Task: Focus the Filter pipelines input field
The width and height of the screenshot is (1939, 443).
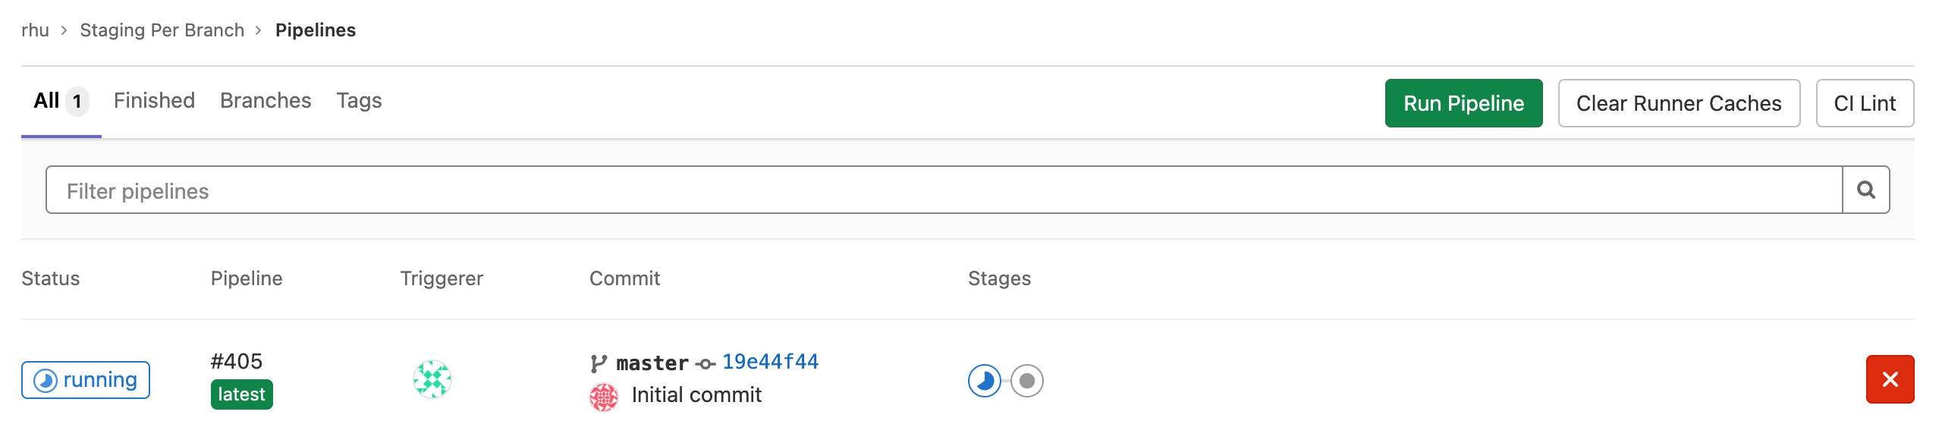Action: 944,190
